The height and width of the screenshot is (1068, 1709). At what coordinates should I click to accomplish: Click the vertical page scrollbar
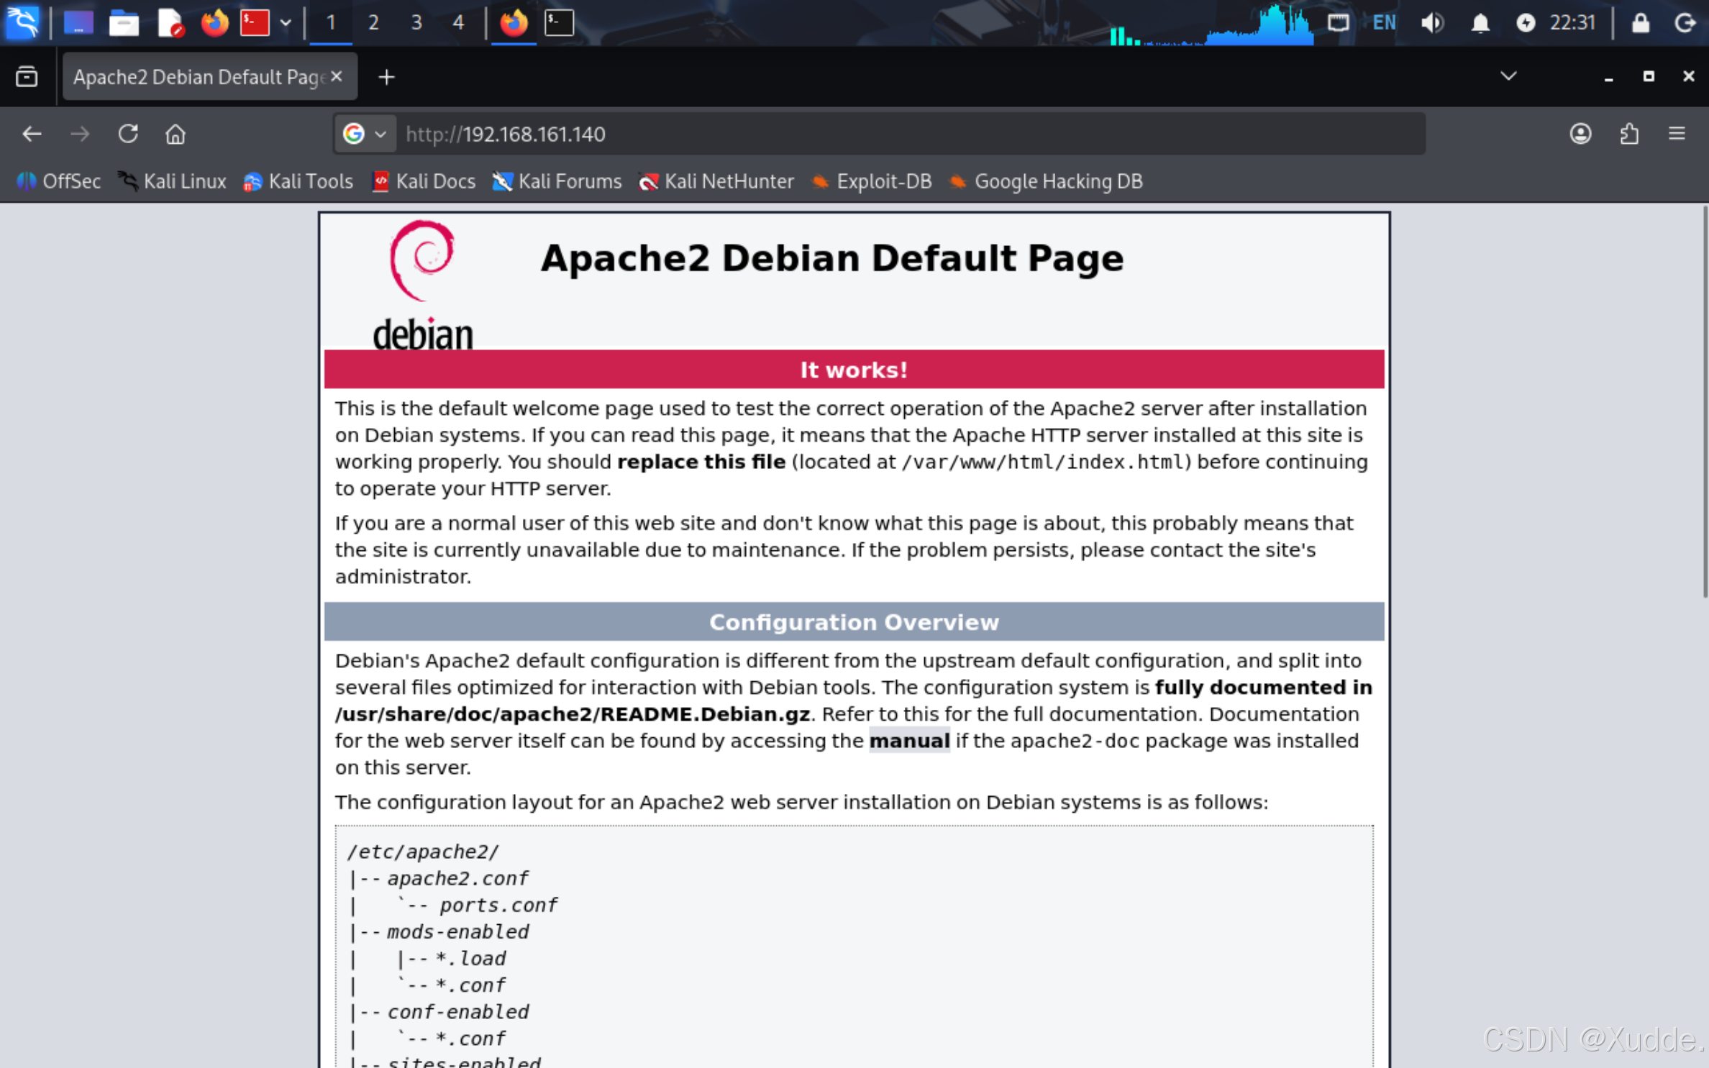pyautogui.click(x=1703, y=403)
